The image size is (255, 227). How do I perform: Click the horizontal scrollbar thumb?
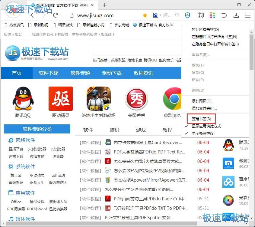(x=101, y=223)
